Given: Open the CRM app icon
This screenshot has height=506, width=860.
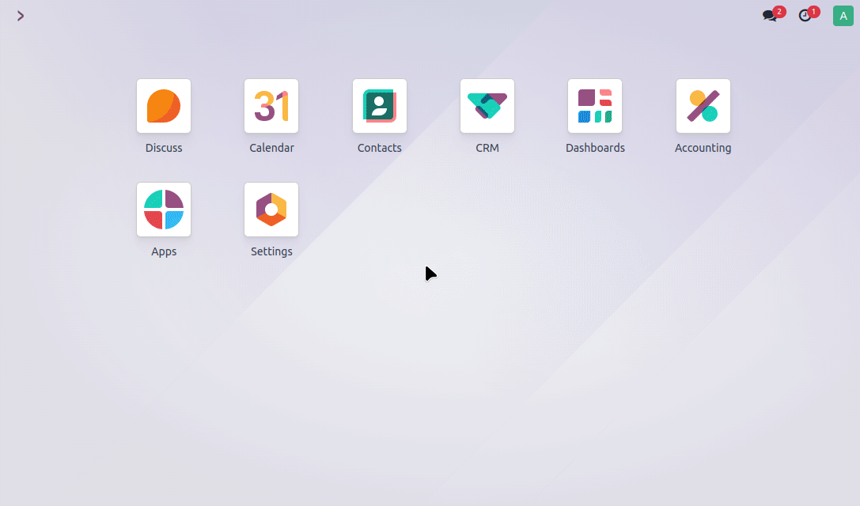Looking at the screenshot, I should [x=487, y=106].
